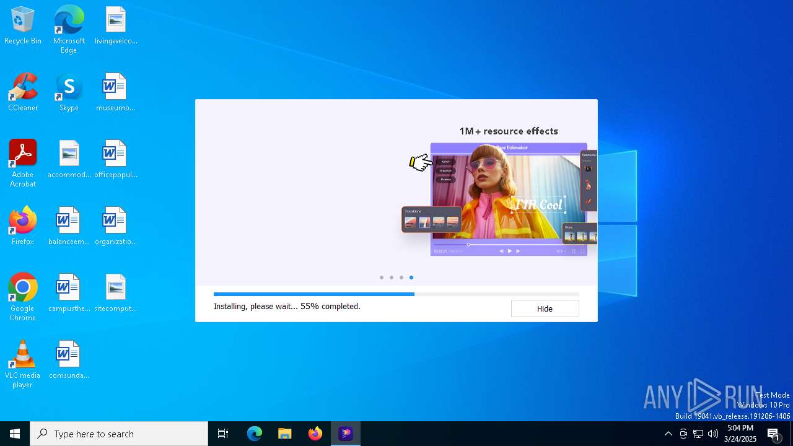Screen dimensions: 793x446
Task: Click the installation progress bar
Action: tap(396, 294)
